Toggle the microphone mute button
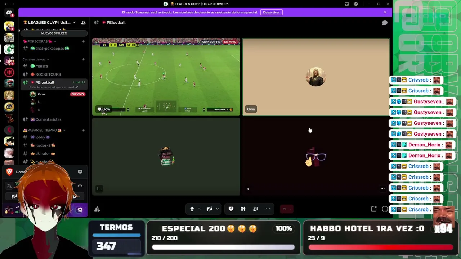Screen dimensions: 461x259 tap(192, 209)
